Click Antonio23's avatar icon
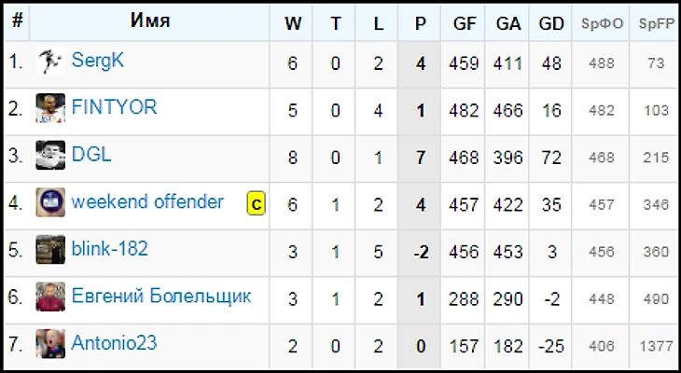The width and height of the screenshot is (681, 373). click(x=50, y=344)
